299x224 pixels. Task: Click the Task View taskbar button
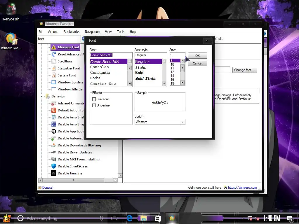114,218
